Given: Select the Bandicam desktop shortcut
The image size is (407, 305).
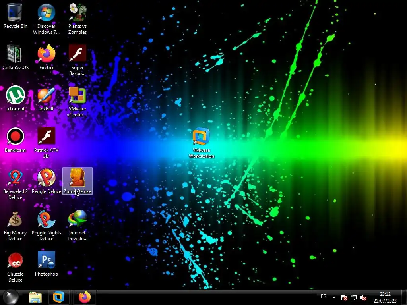Looking at the screenshot, I should point(15,140).
